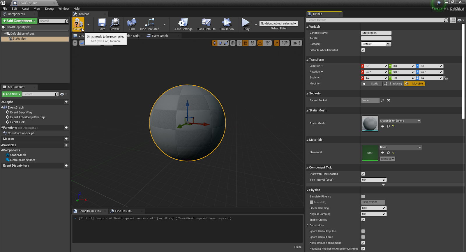Toggle rotation snapping angle icon
466x252 pixels.
pyautogui.click(x=260, y=43)
